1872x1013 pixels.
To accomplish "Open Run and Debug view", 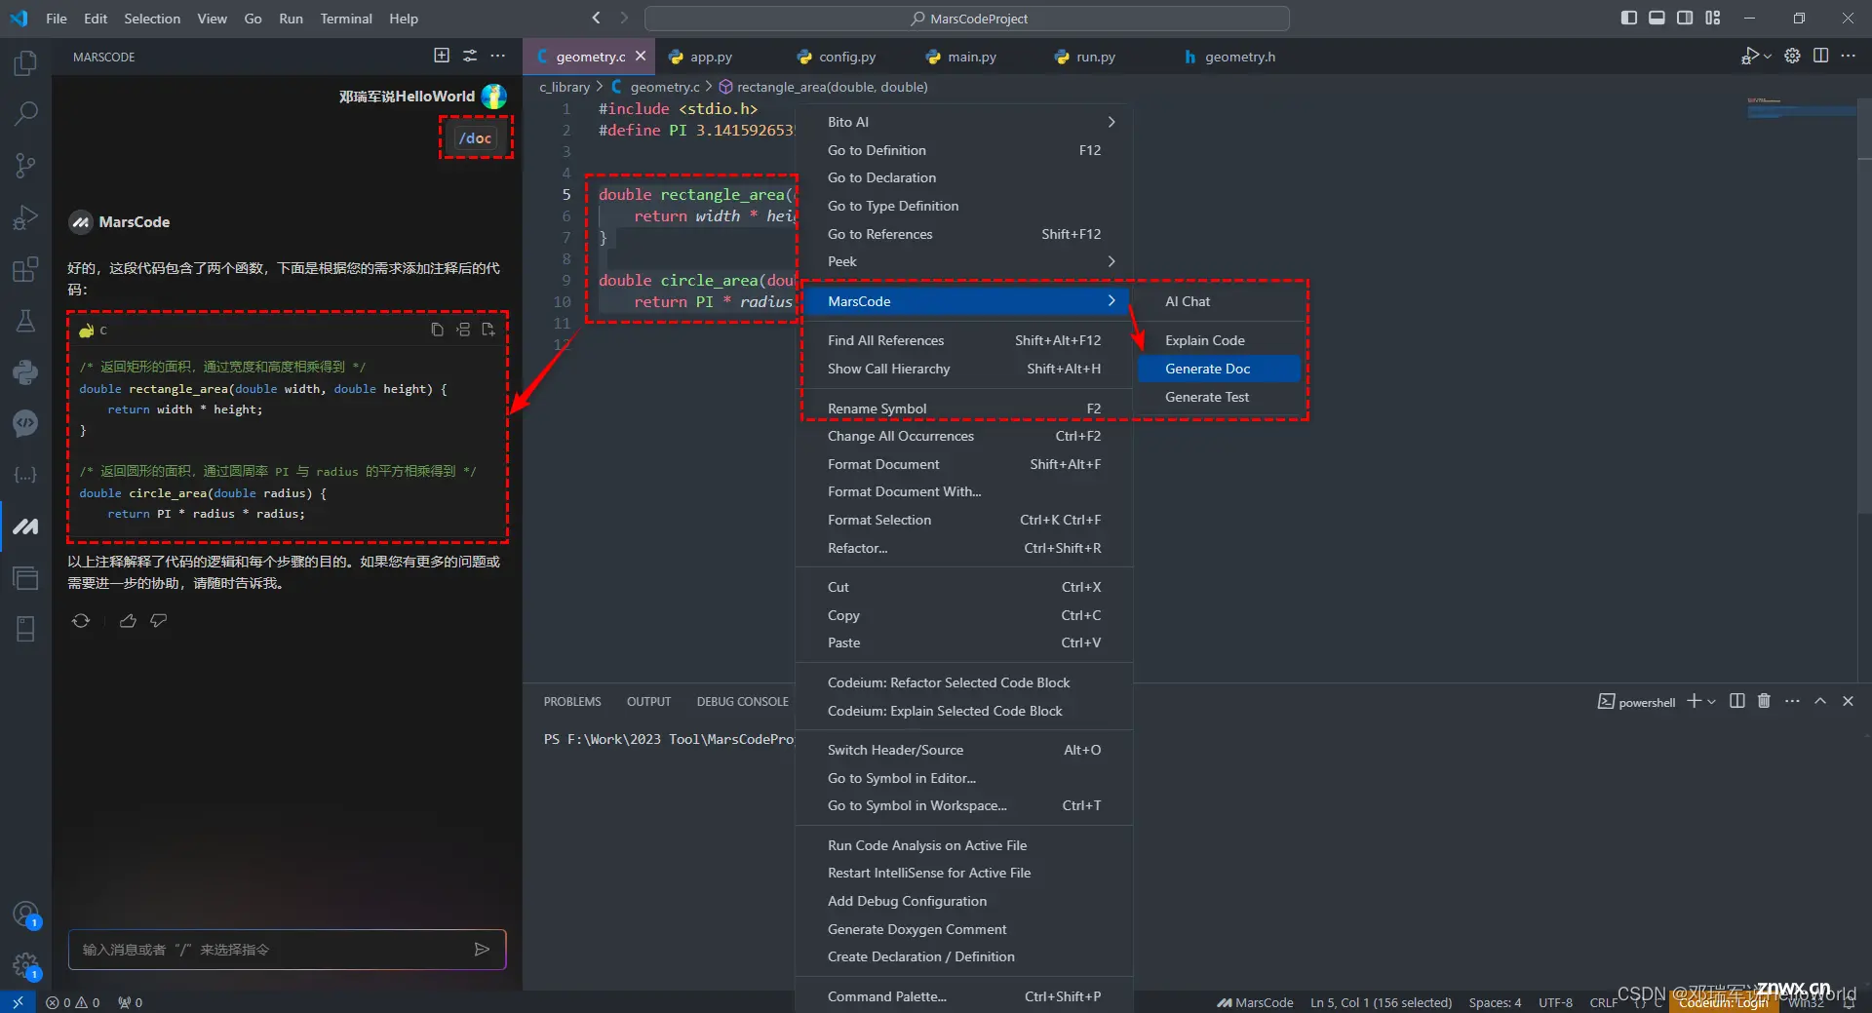I will (25, 217).
